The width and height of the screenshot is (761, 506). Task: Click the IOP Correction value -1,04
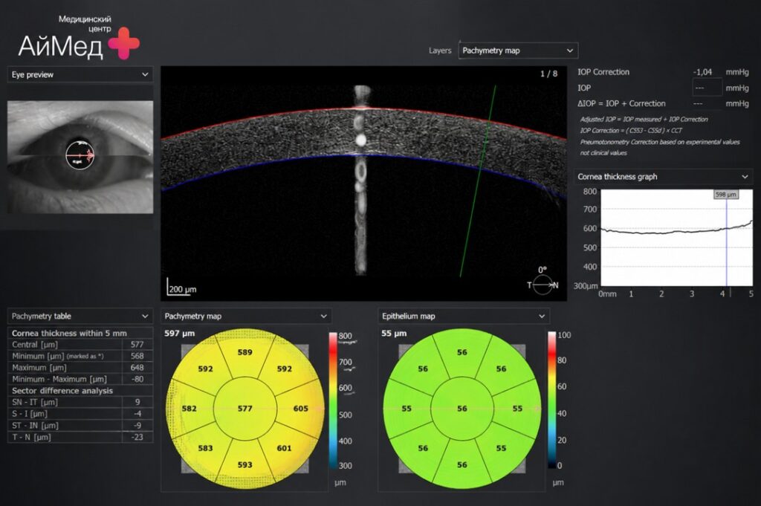702,72
